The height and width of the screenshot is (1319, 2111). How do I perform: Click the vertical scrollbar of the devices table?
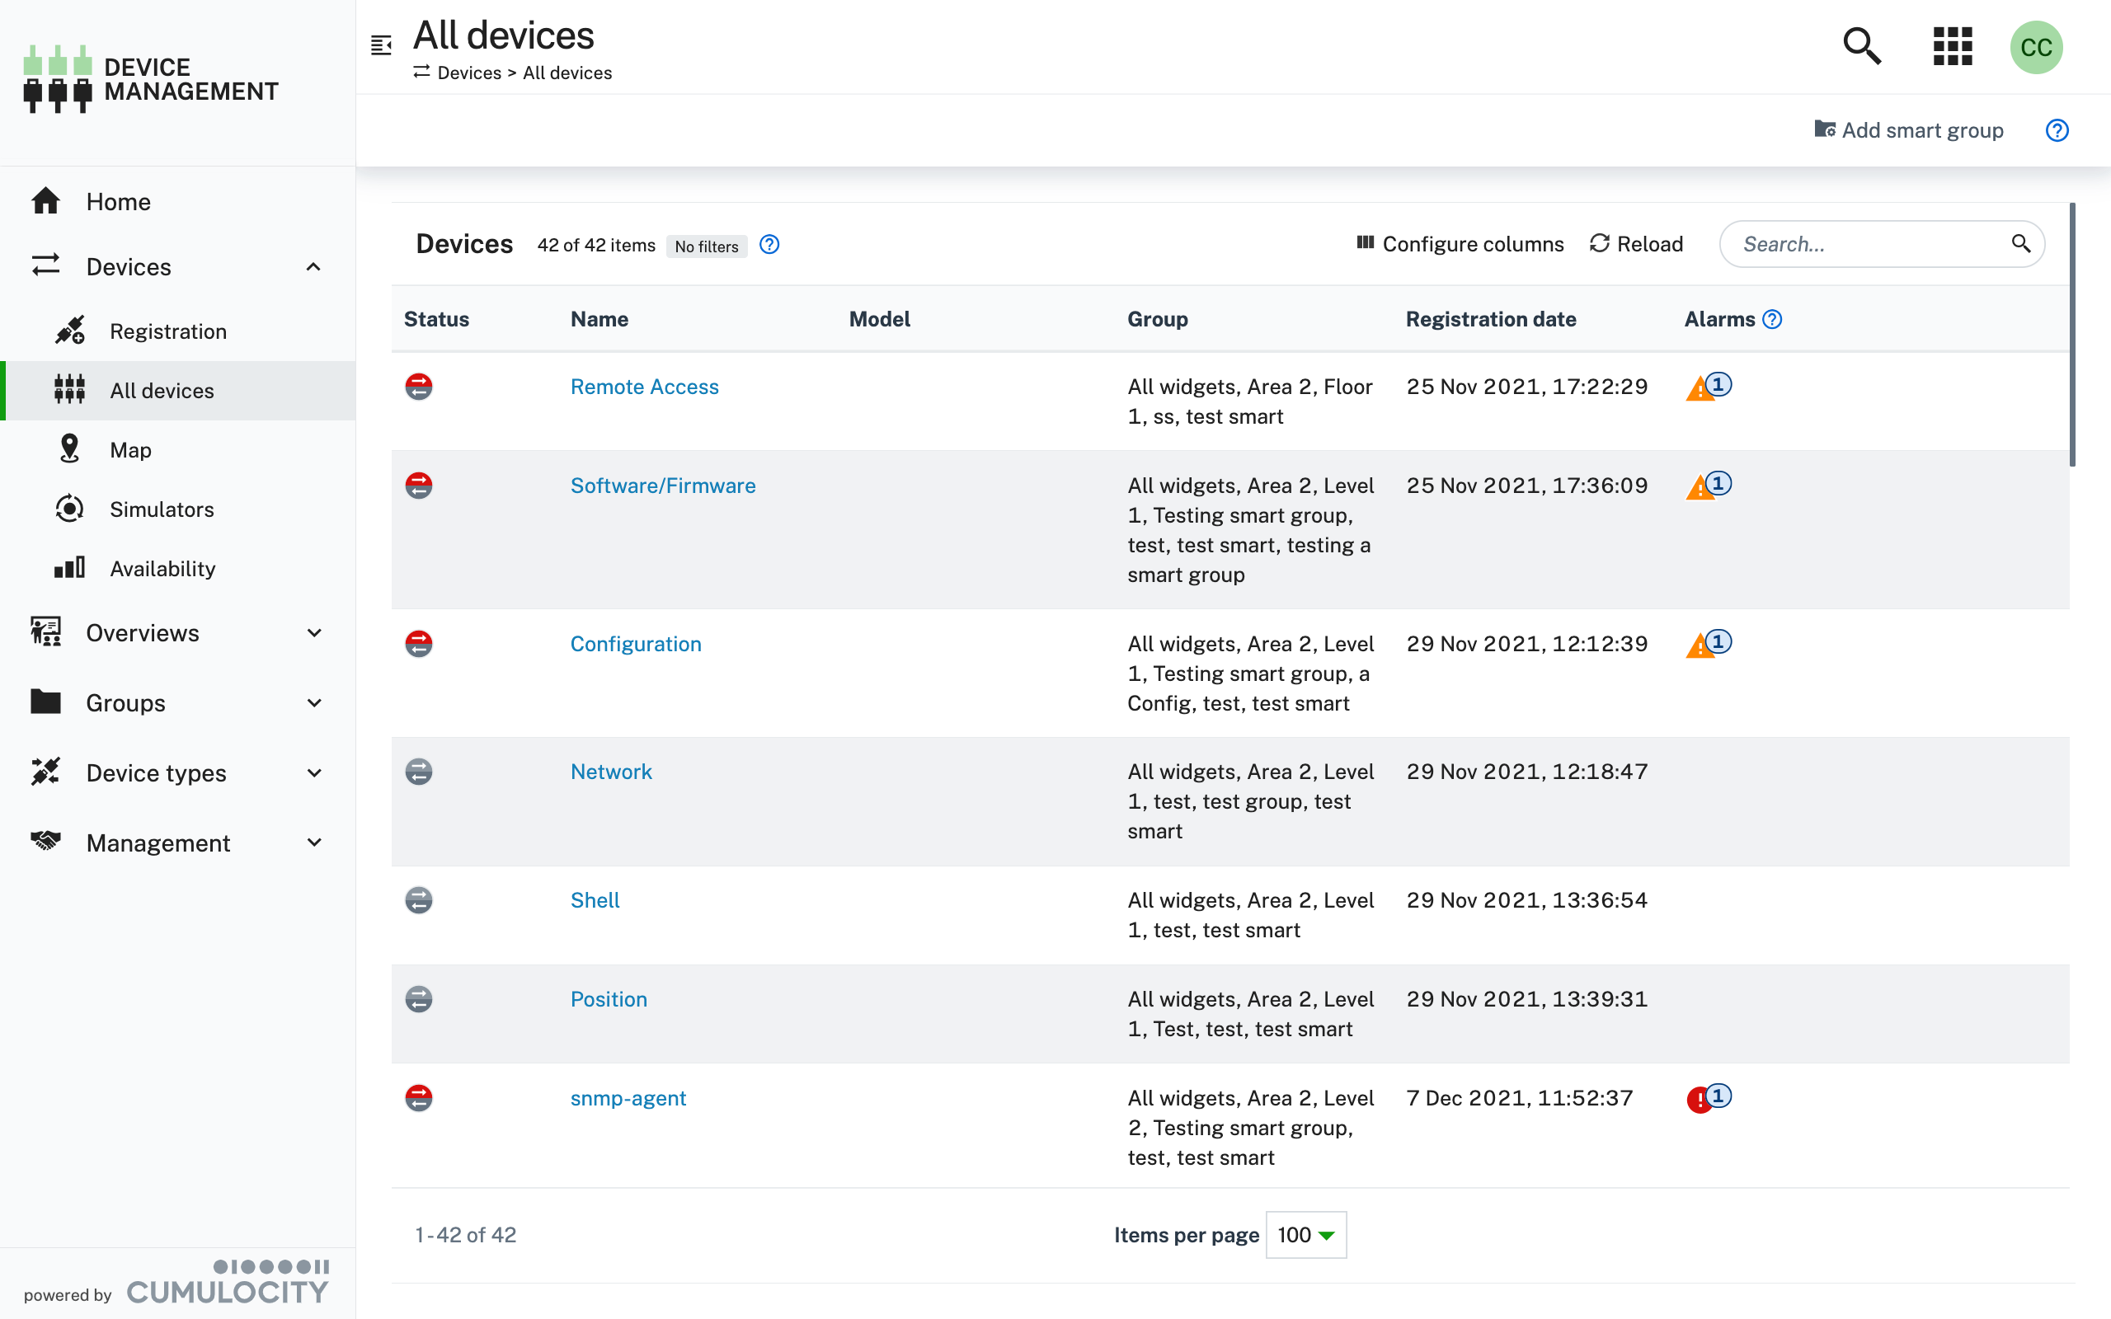(x=2071, y=334)
